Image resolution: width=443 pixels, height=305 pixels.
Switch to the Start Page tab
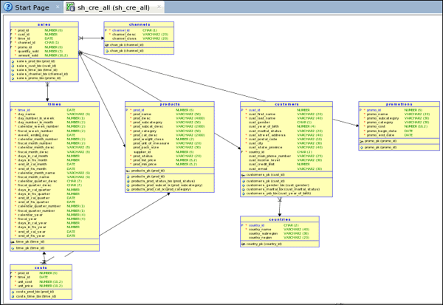[32, 7]
